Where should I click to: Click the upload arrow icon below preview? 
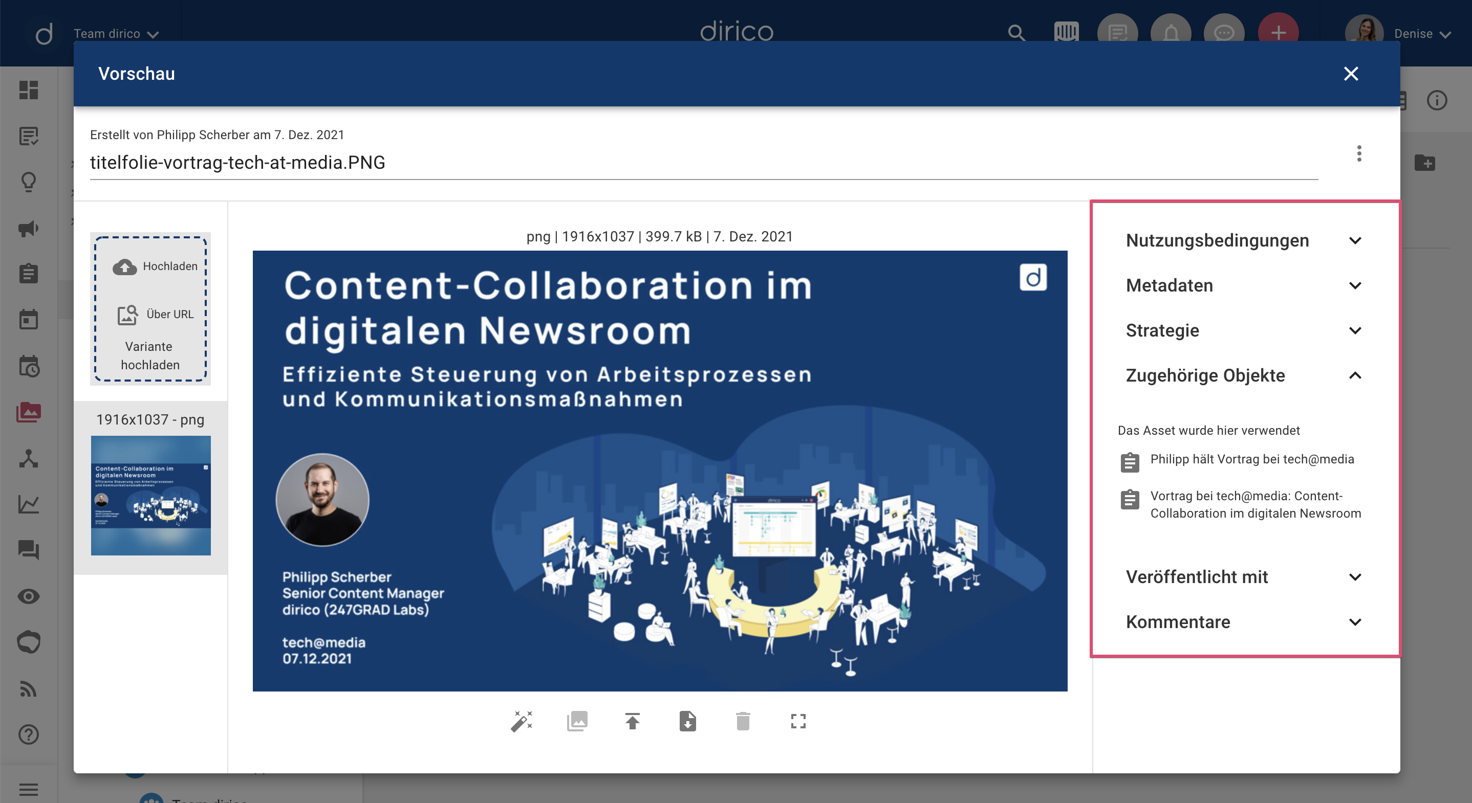[x=633, y=721]
